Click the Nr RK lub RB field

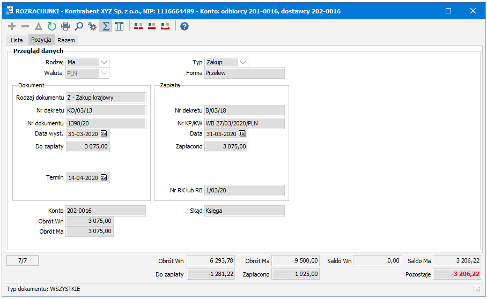[x=245, y=190]
